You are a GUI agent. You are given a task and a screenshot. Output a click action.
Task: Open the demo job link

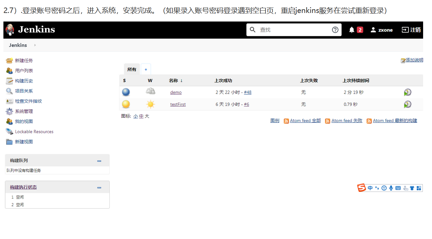(176, 93)
